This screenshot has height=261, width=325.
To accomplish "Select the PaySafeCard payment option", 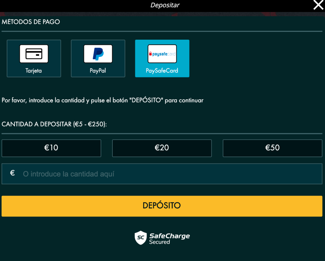I will tap(162, 58).
